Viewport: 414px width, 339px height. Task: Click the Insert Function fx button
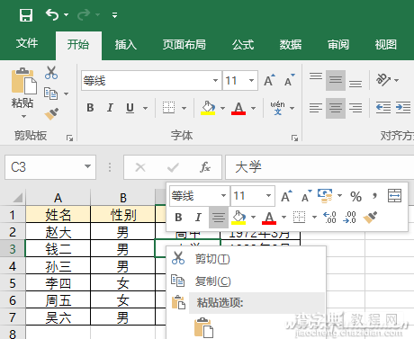[x=205, y=167]
